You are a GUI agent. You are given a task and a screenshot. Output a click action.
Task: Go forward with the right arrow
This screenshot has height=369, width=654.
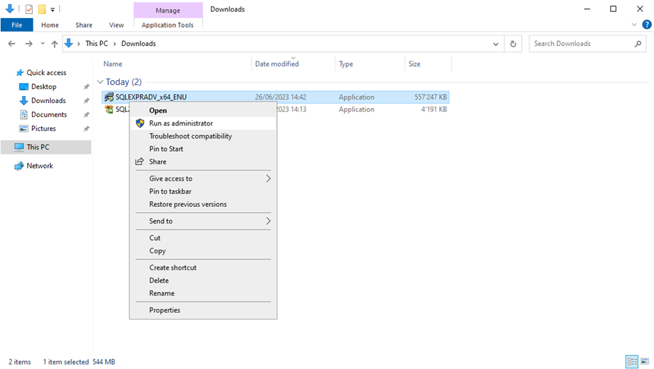coord(29,43)
